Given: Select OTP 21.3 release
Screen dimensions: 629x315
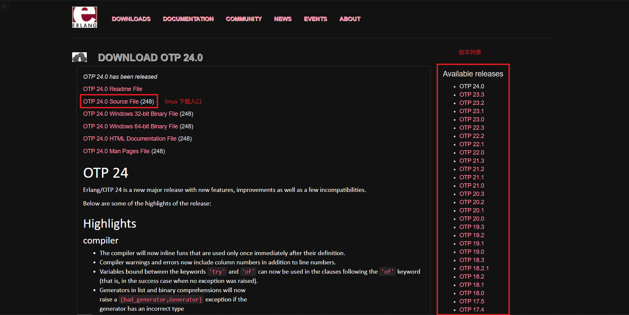Looking at the screenshot, I should tap(472, 161).
